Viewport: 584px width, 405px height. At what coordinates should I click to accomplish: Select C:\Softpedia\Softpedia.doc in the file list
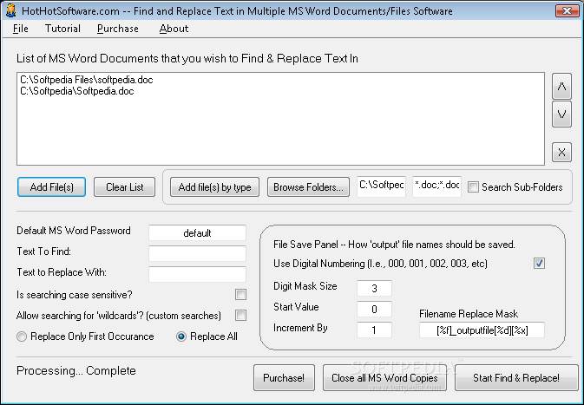[x=76, y=90]
